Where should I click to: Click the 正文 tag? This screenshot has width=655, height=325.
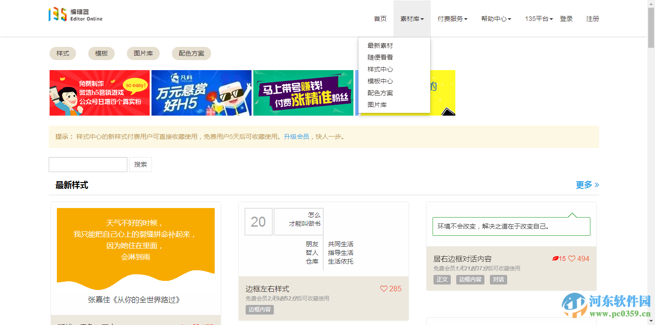[443, 279]
